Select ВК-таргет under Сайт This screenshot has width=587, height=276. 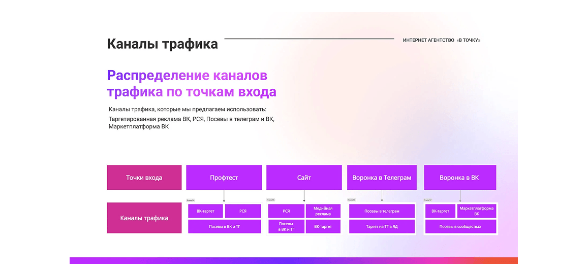[x=323, y=227]
